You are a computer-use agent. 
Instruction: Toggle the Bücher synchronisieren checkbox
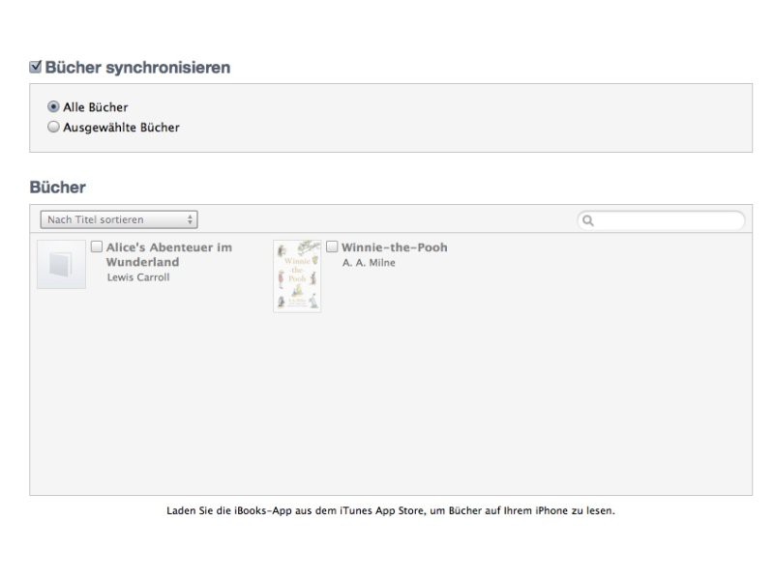pos(36,68)
